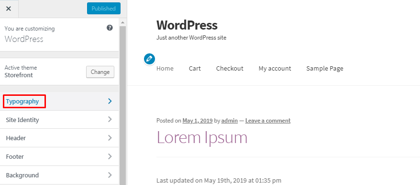Open the My account page link

275,68
